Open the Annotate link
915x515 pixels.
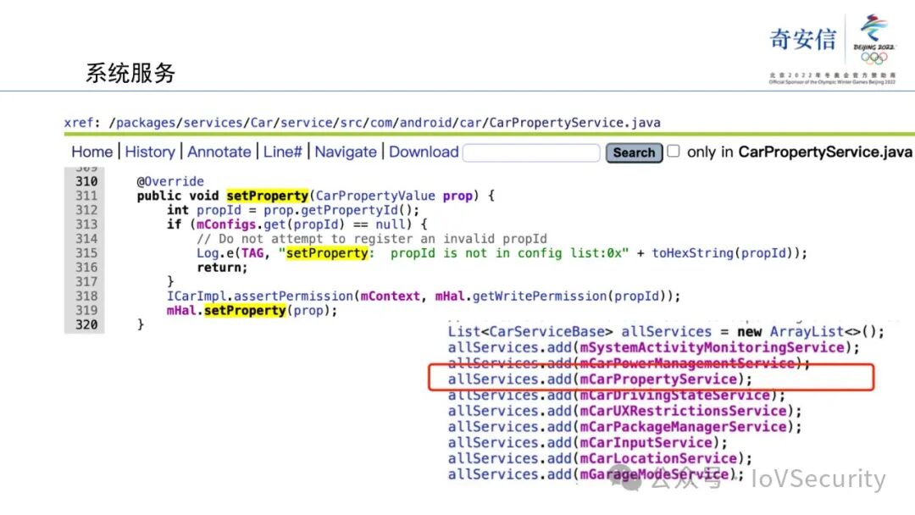(219, 152)
